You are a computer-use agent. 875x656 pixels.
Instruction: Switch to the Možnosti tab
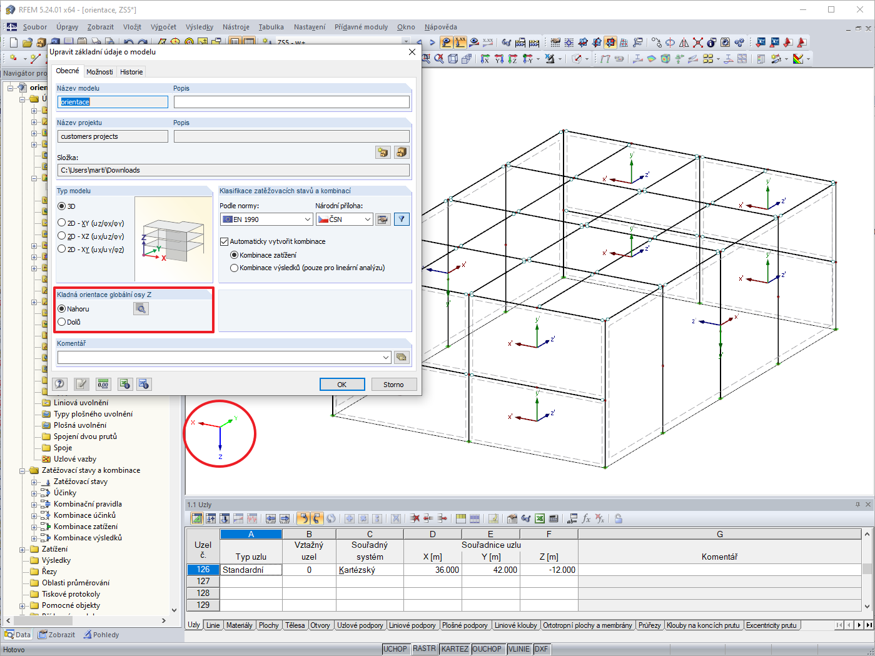click(x=100, y=72)
